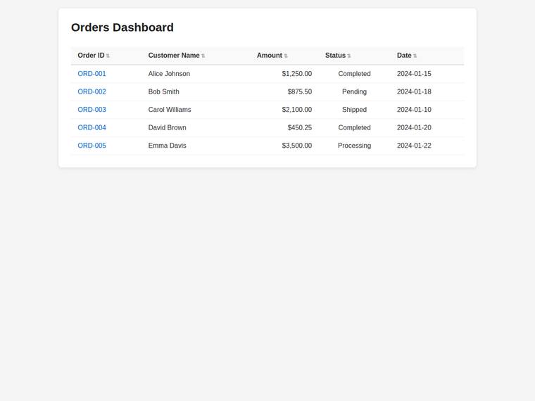The image size is (535, 401).
Task: Click the date 2024-01-15
Action: 414,74
